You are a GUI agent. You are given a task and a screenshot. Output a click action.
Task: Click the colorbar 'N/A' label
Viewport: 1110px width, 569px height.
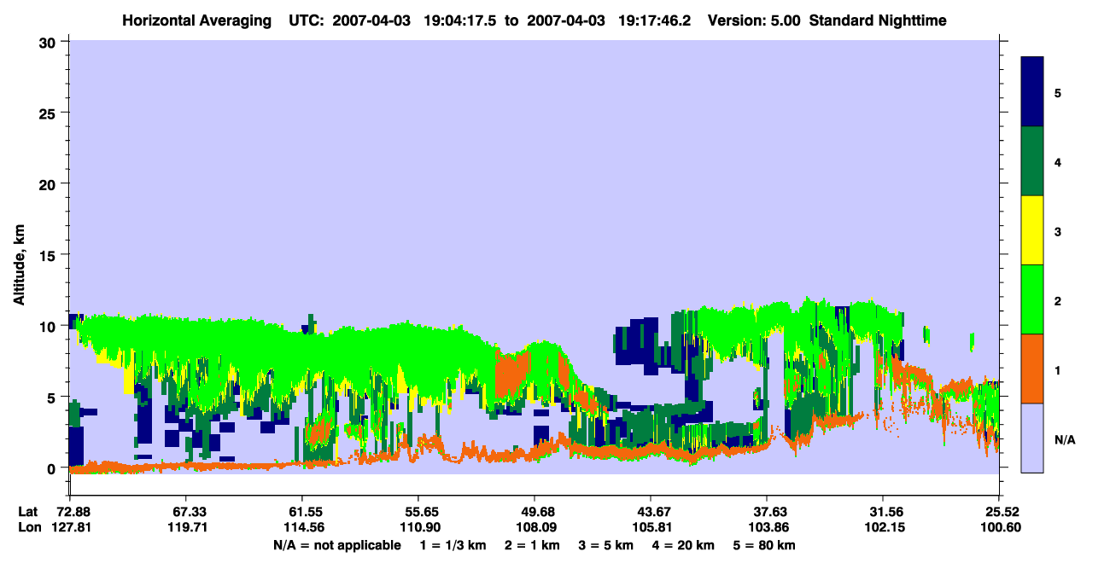(x=1065, y=439)
